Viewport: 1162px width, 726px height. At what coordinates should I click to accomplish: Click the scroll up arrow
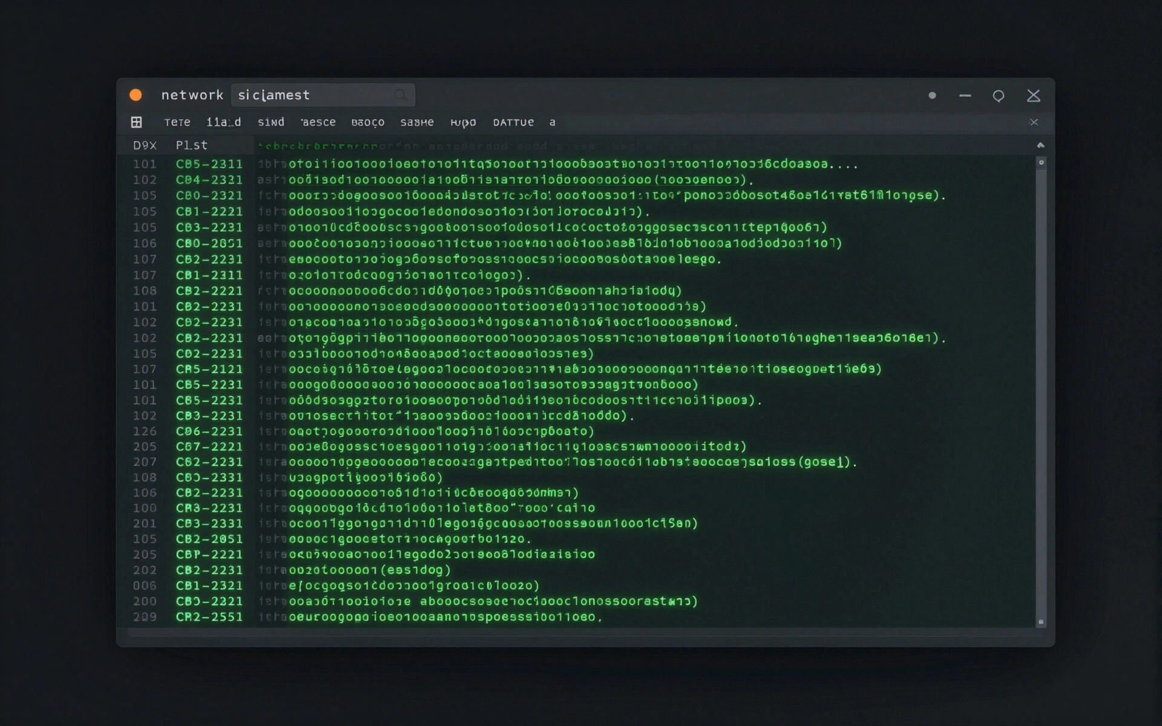[x=1040, y=145]
